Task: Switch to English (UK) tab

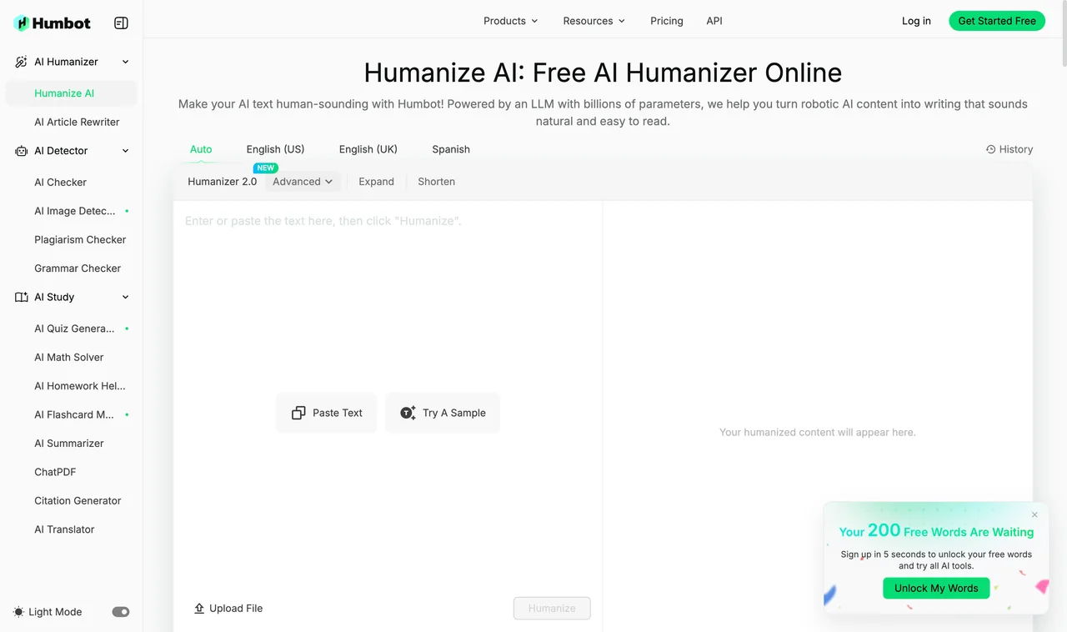Action: (x=368, y=149)
